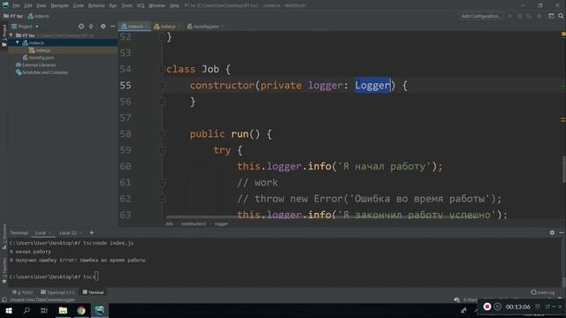Switch to the index.js editor tab
566x318 pixels.
(167, 26)
